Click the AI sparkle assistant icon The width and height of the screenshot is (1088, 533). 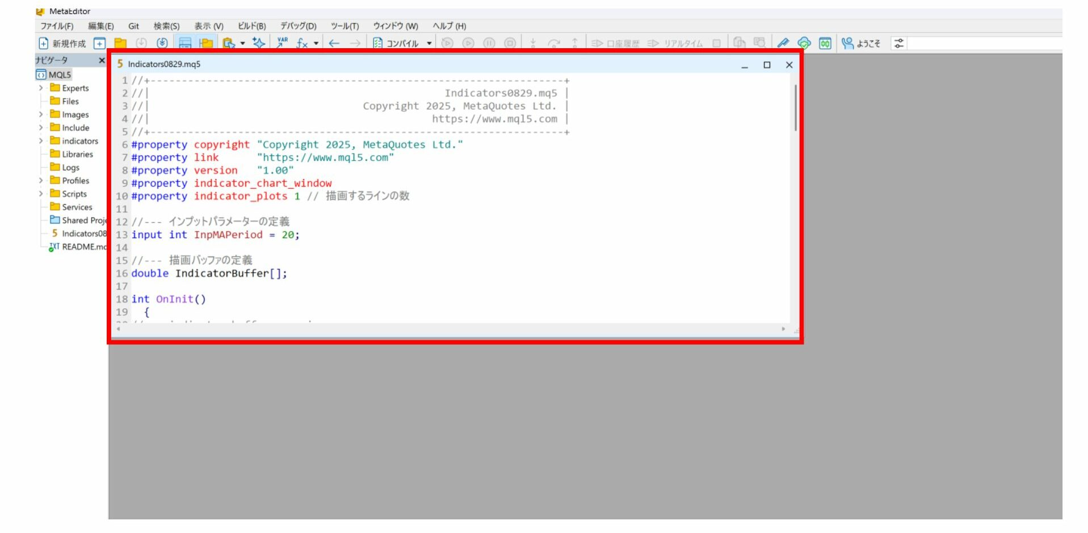[x=259, y=44]
